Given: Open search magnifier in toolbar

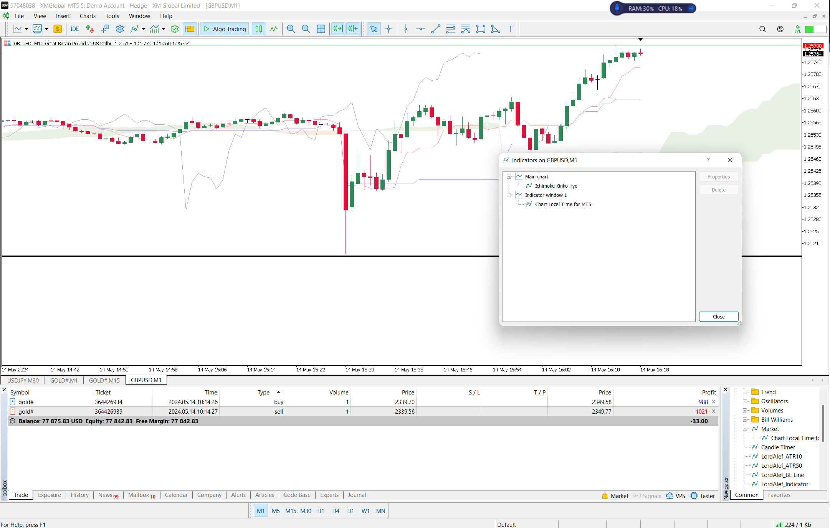Looking at the screenshot, I should [x=762, y=29].
